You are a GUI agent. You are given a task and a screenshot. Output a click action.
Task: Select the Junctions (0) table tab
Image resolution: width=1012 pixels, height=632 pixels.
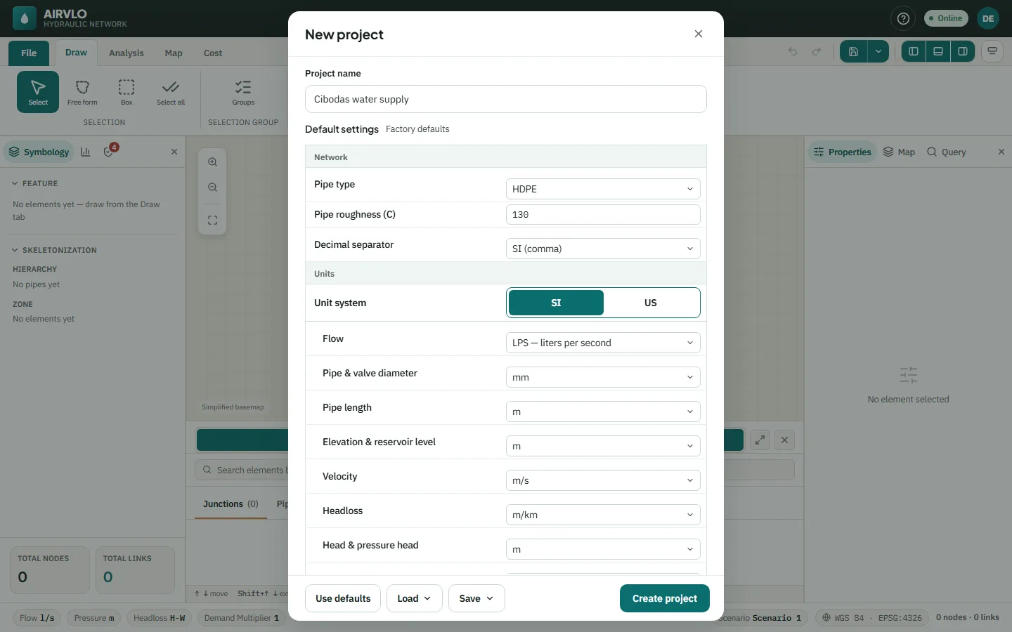tap(231, 504)
